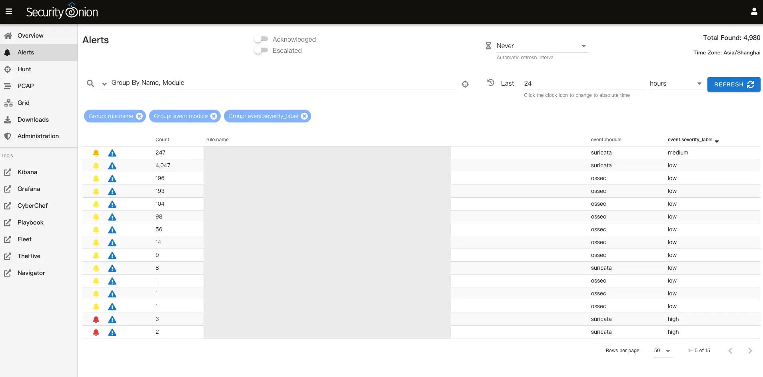Open TheHive tool link
This screenshot has width=763, height=377.
point(38,256)
